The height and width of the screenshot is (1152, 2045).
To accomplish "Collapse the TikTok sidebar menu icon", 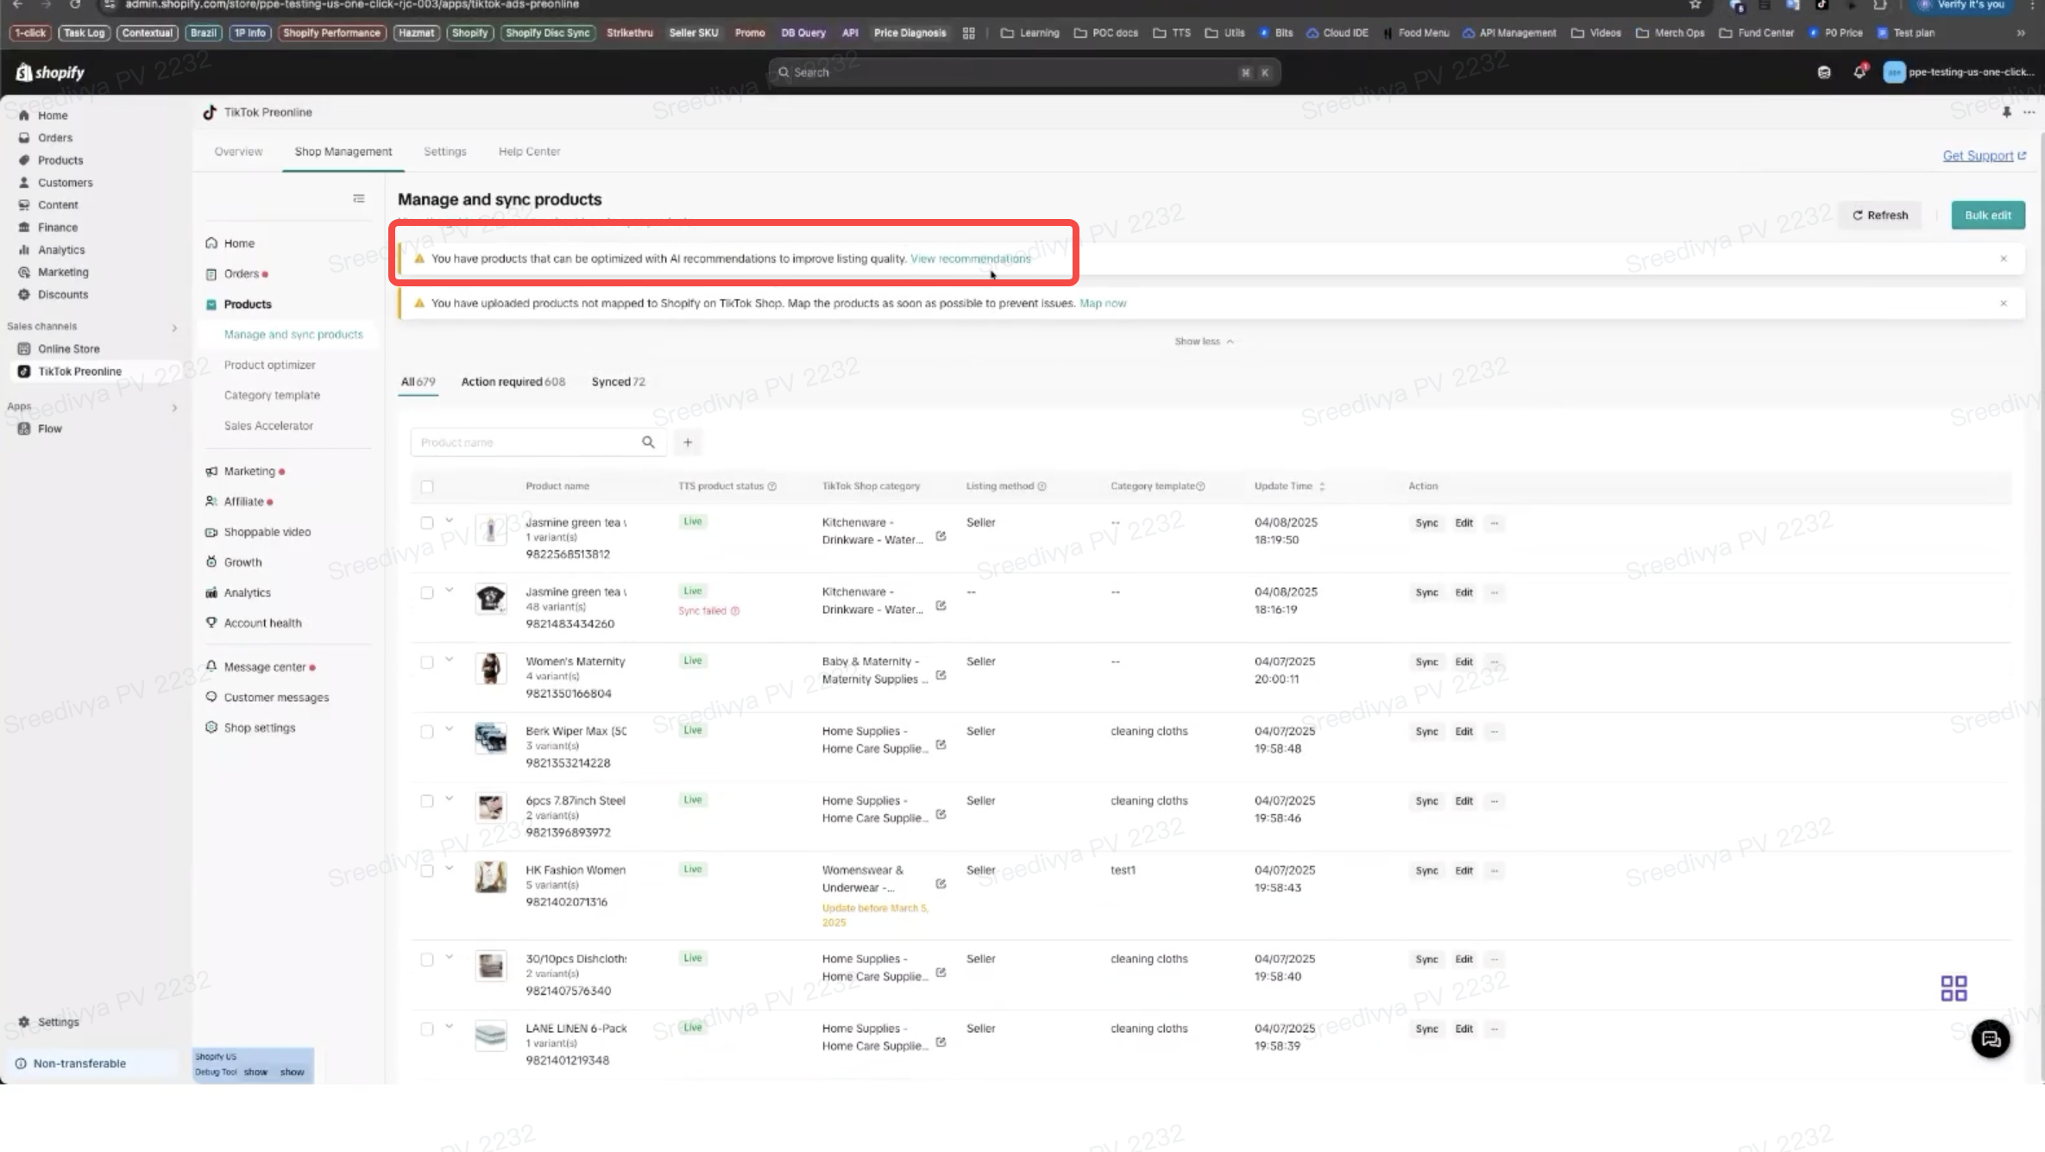I will pos(359,198).
